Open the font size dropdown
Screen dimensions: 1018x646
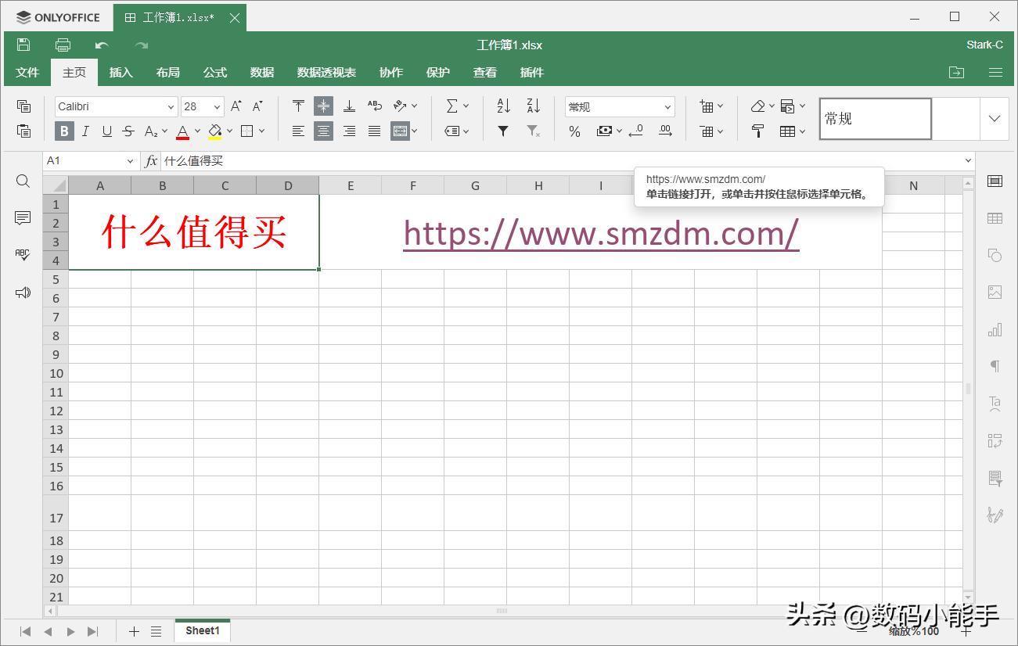click(x=217, y=106)
